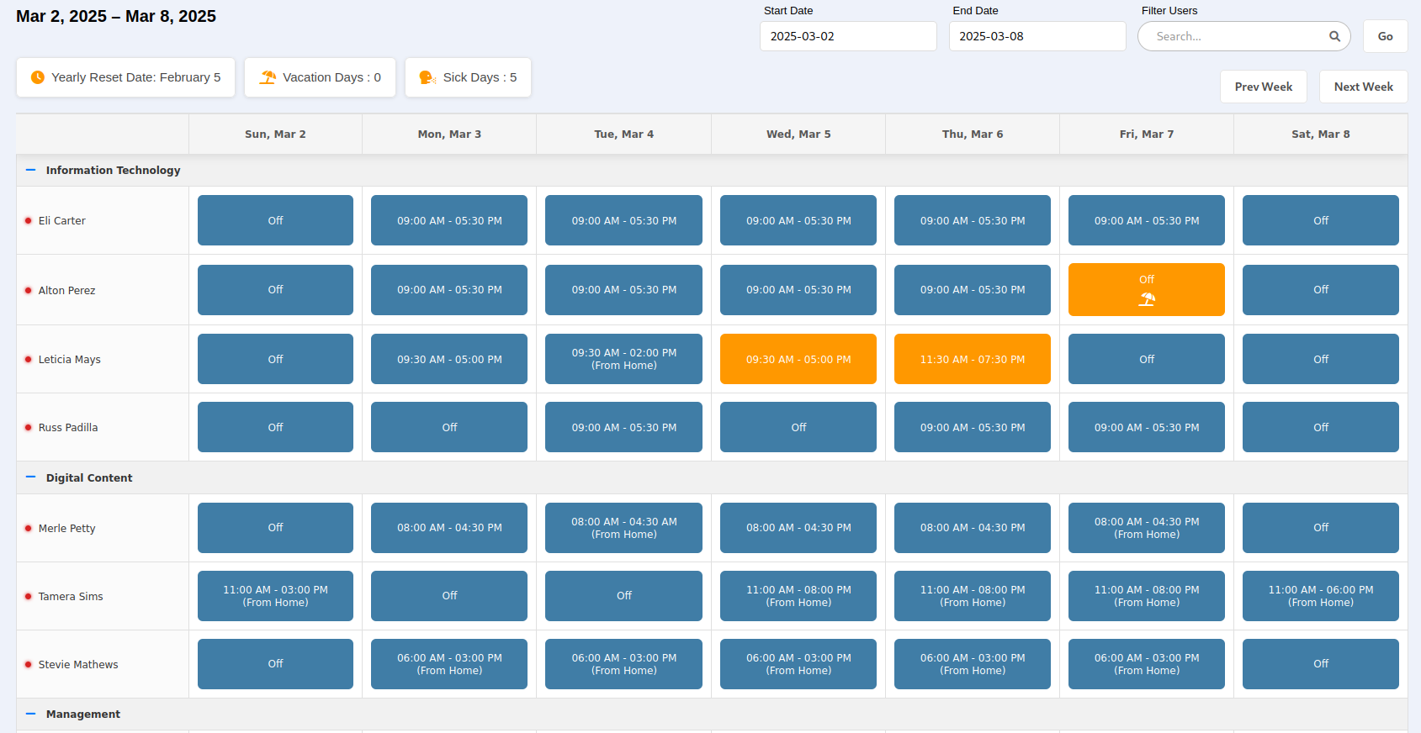Open the Sick Days card

tap(468, 77)
